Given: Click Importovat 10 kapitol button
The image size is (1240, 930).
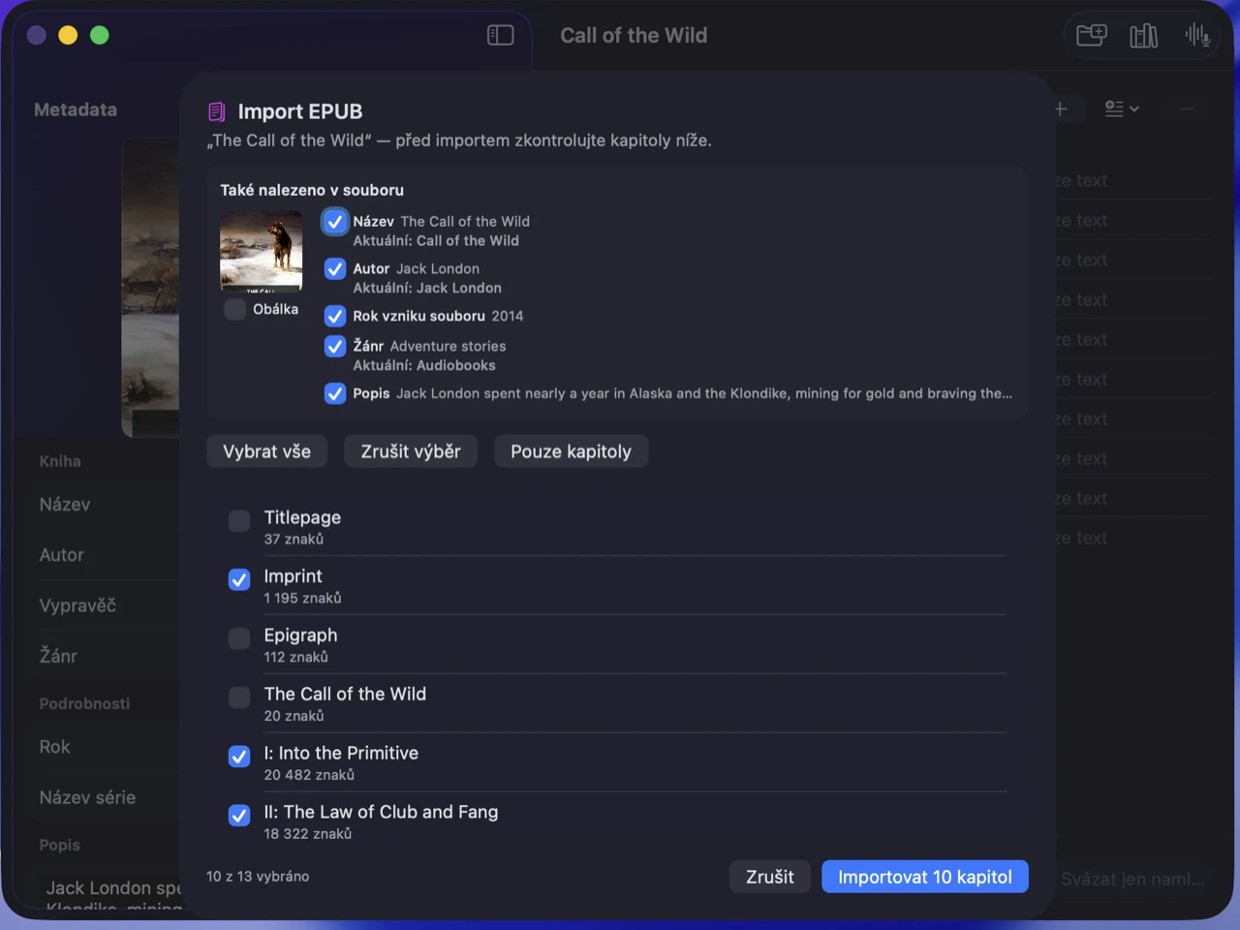Looking at the screenshot, I should (925, 877).
